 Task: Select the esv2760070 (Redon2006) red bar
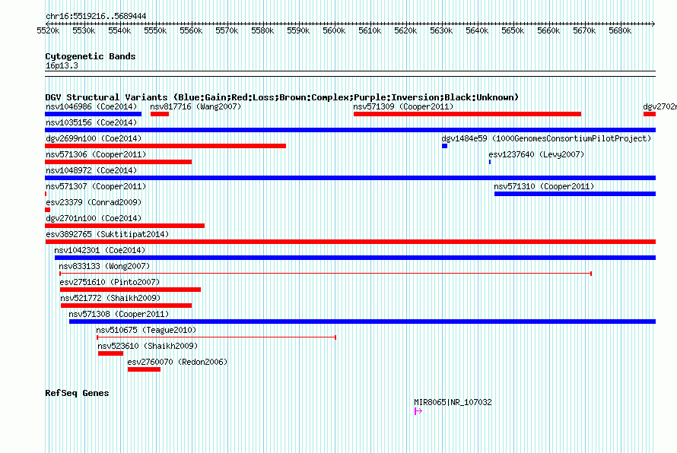(144, 369)
